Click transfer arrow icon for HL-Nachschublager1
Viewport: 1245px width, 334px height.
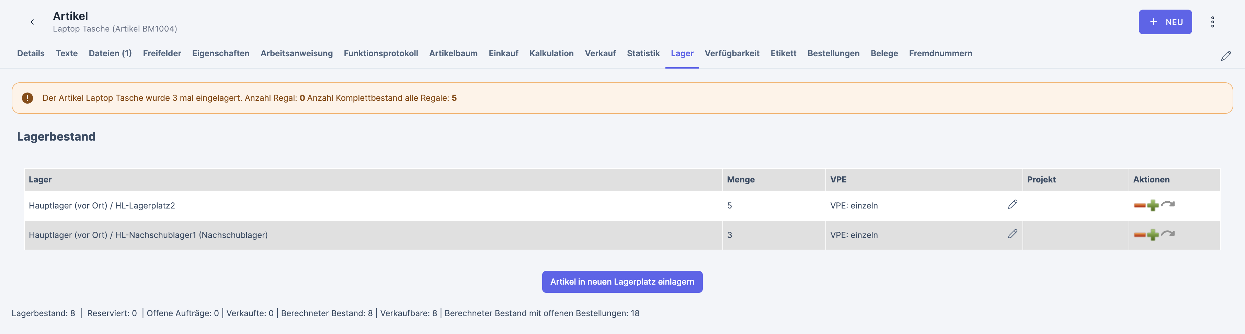pos(1168,234)
